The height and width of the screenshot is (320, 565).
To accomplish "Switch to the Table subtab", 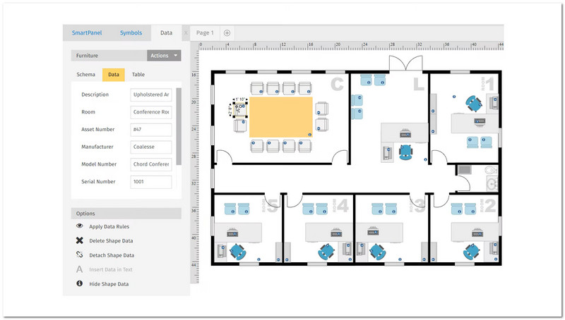I will (138, 75).
